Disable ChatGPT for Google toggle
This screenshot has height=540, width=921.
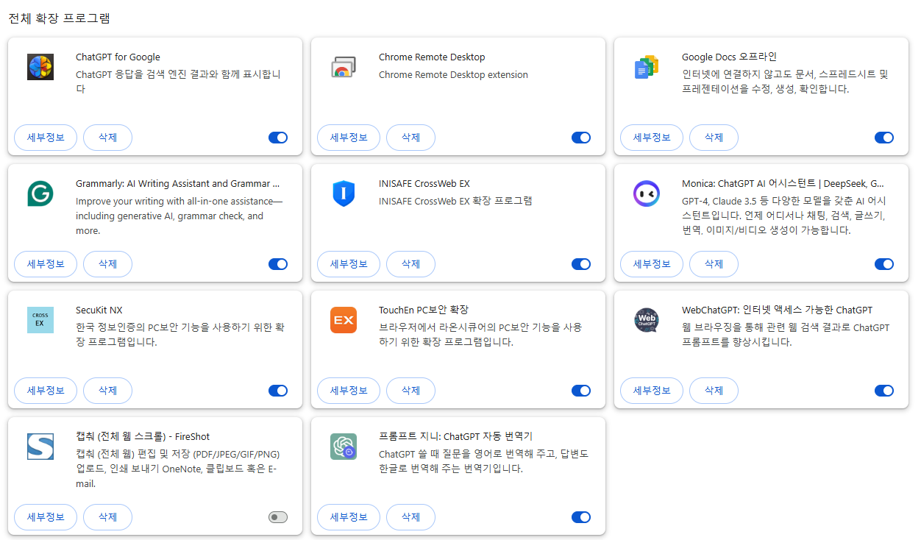tap(278, 138)
